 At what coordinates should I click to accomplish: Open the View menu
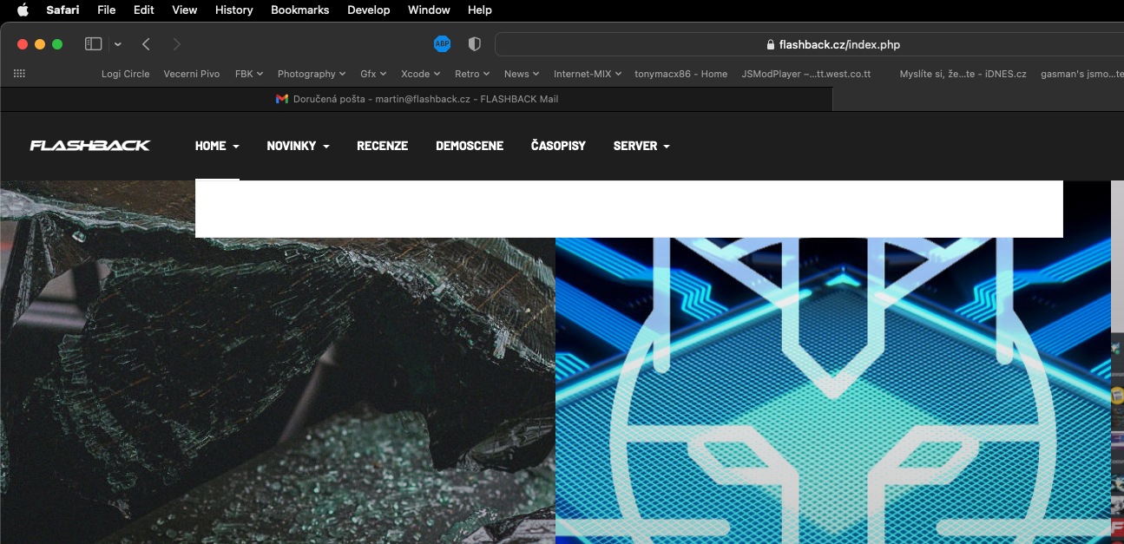[185, 10]
